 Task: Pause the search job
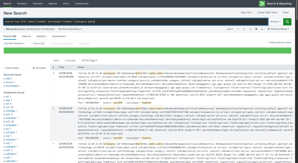(238, 29)
